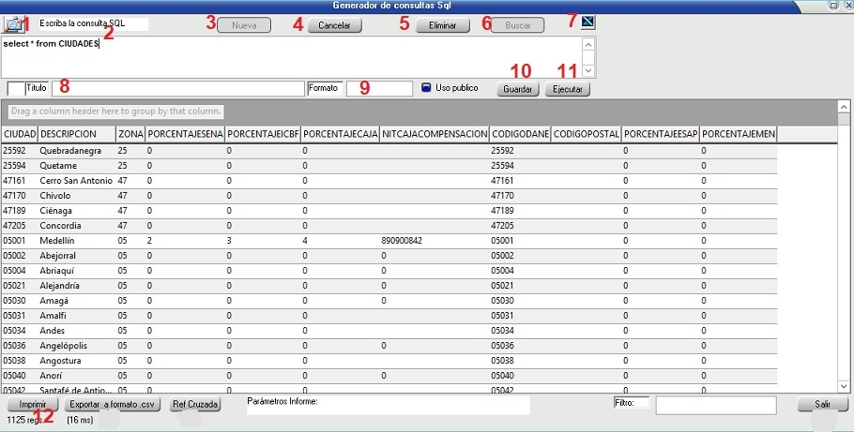Toggle the Uso publico checkbox
Viewport: 854px width, 432px height.
pyautogui.click(x=425, y=88)
